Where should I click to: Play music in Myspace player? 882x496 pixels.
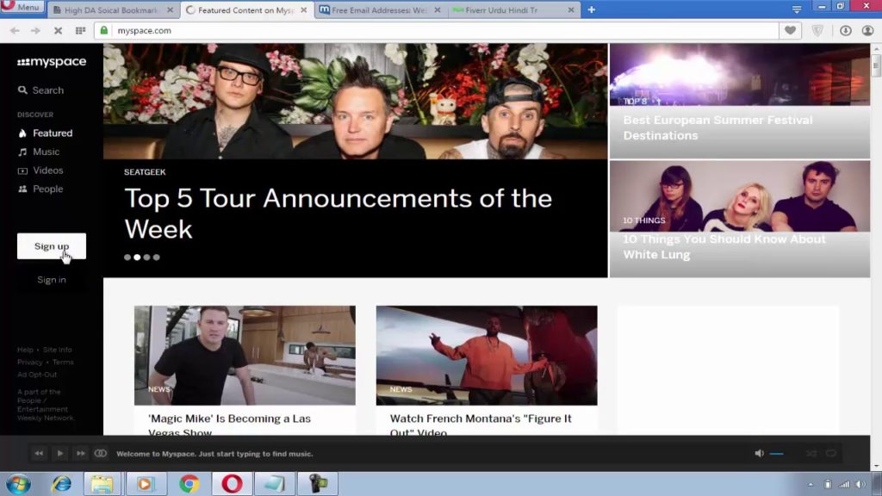[59, 453]
